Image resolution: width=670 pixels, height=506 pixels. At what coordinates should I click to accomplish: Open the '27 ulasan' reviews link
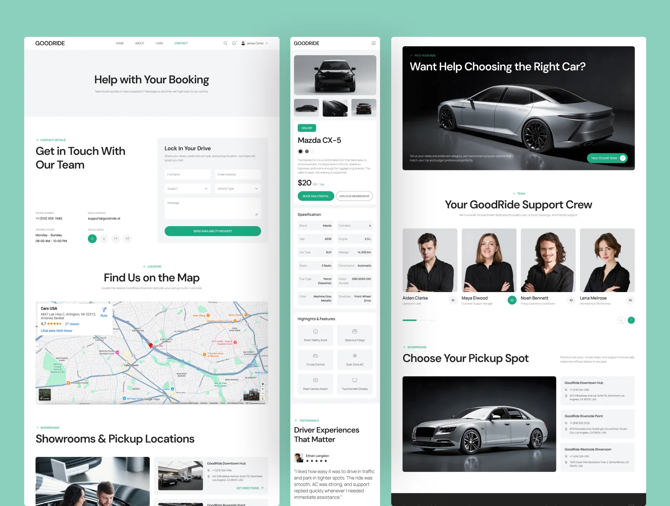72,324
